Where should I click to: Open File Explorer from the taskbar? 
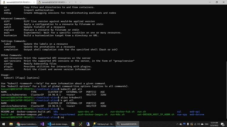point(11,124)
